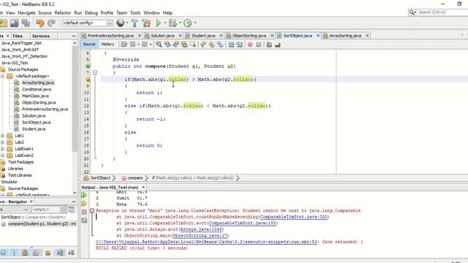Click the Clean and Build Project icon

(x=146, y=23)
